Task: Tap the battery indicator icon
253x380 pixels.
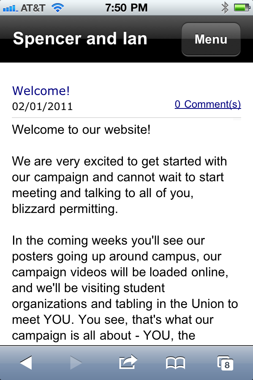Action: coord(240,8)
